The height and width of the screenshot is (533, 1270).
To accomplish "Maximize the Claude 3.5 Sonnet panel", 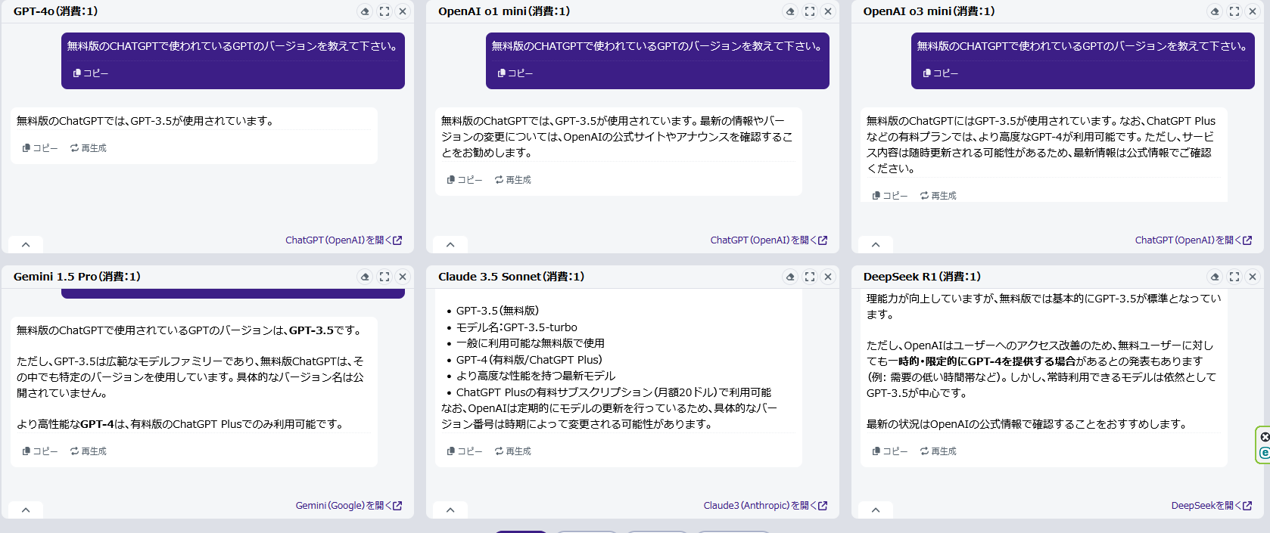I will click(810, 277).
